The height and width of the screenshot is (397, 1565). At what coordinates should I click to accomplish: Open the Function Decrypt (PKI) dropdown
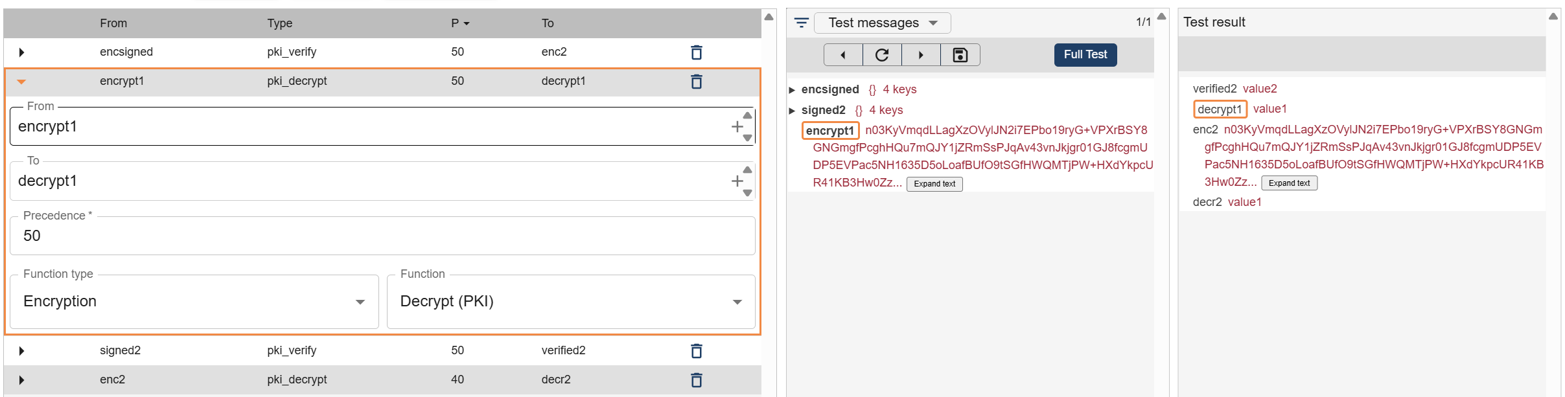571,302
